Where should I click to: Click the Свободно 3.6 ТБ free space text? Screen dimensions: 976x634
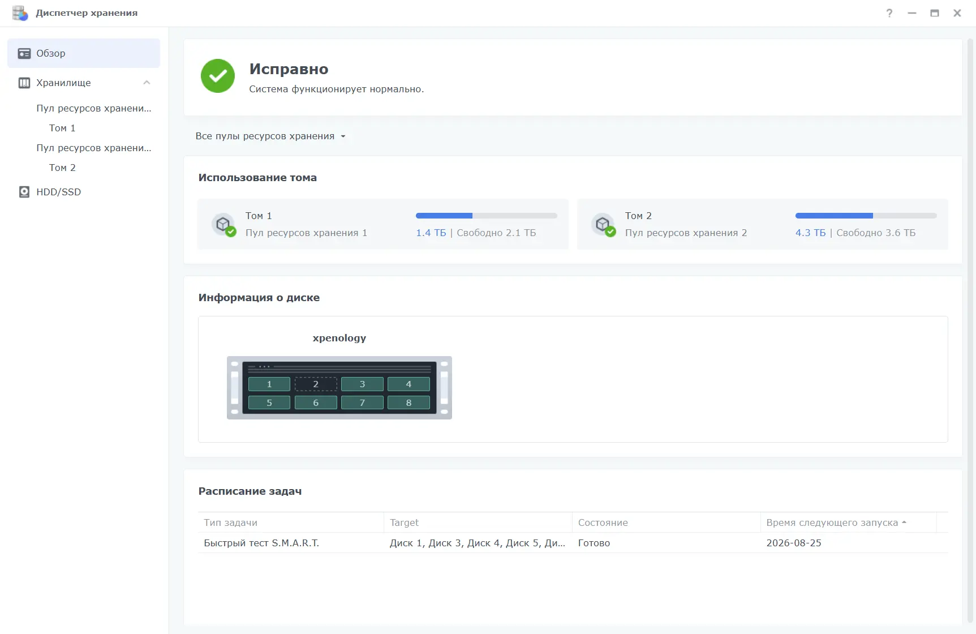click(x=876, y=233)
